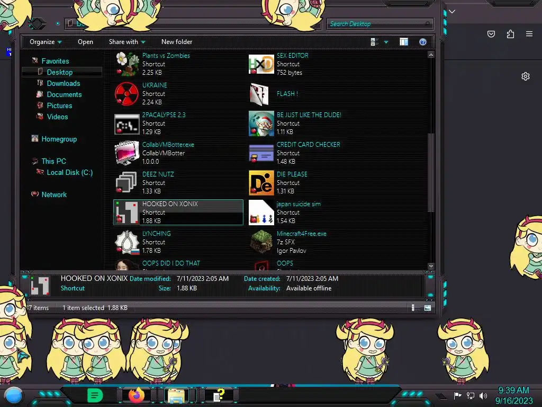Navigate to Favorites in the sidebar
Viewport: 542px width, 407px height.
pyautogui.click(x=55, y=61)
